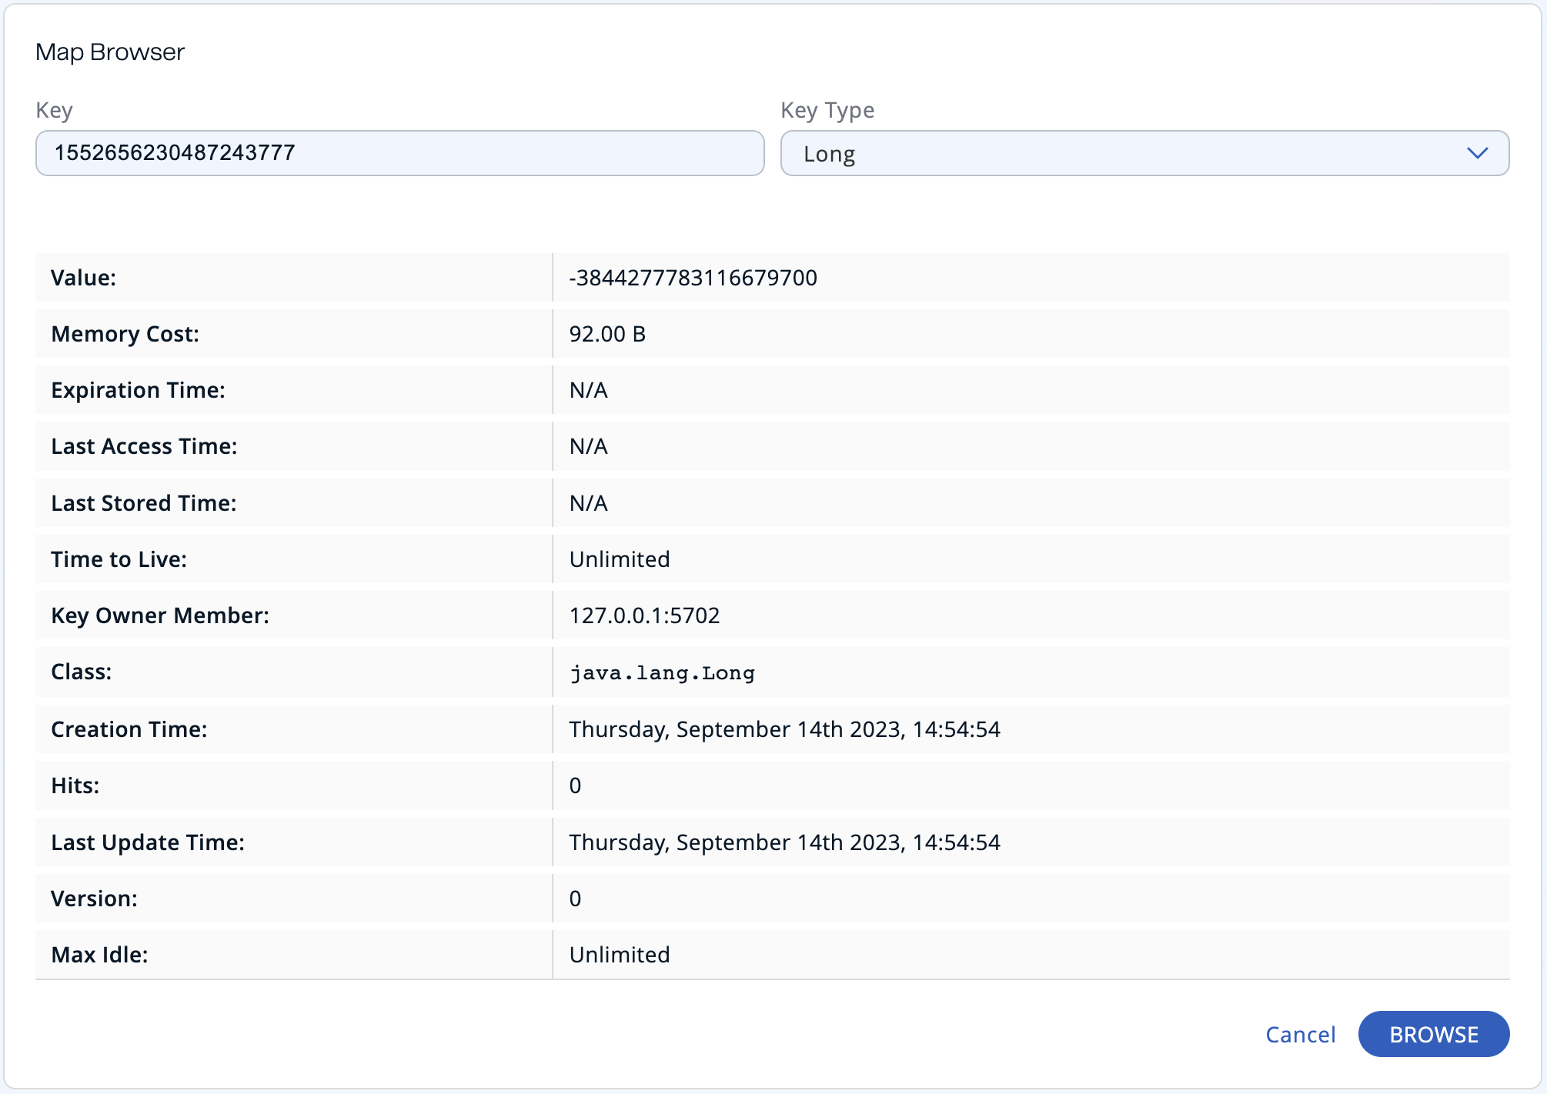This screenshot has width=1547, height=1094.
Task: Click the Last Access Time row label
Action: point(144,446)
